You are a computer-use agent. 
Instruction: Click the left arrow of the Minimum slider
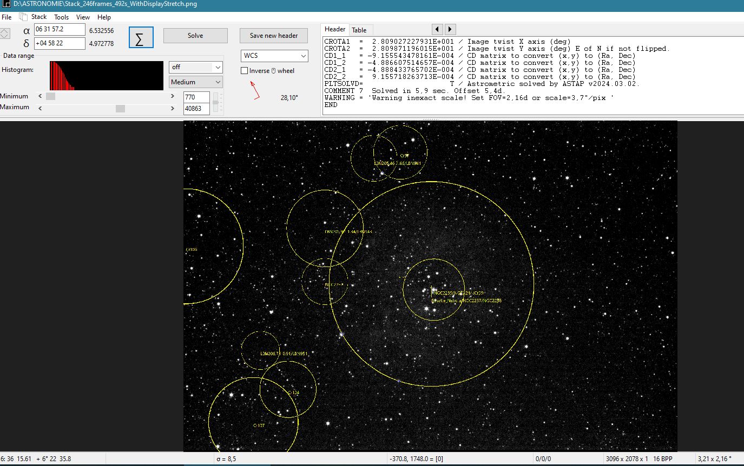(40, 96)
